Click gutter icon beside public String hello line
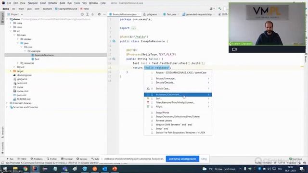This screenshot has height=173, width=308. tap(114, 59)
